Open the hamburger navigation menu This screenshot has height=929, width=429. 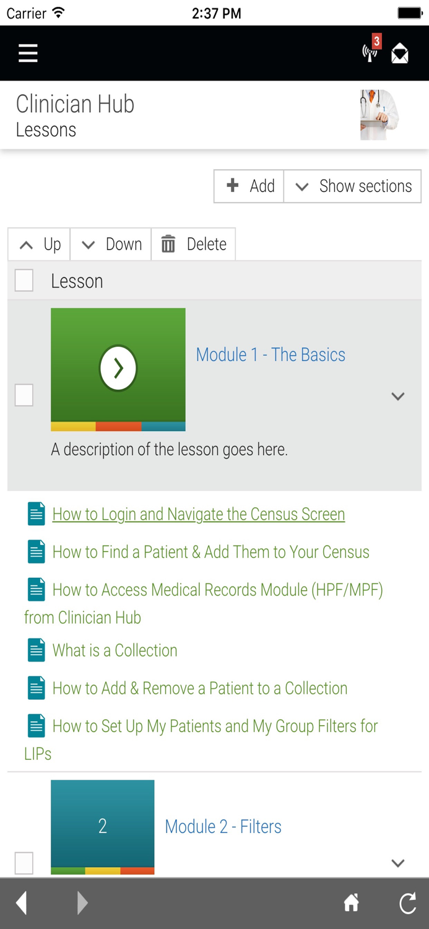pyautogui.click(x=27, y=53)
